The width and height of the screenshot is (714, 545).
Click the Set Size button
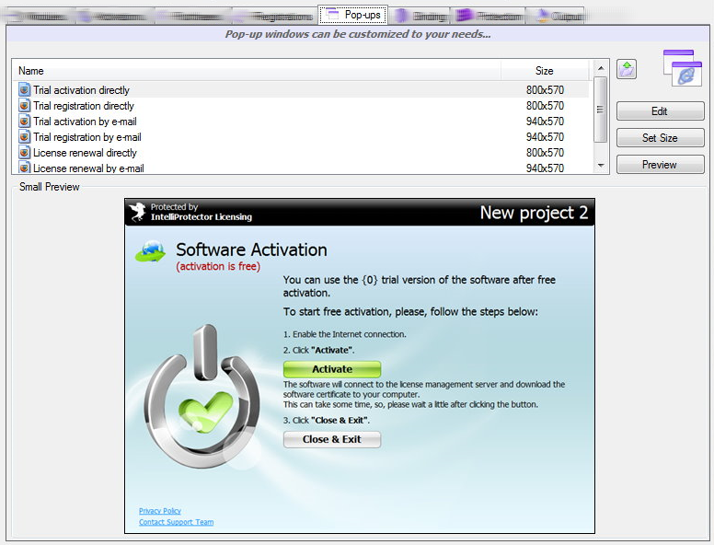660,137
